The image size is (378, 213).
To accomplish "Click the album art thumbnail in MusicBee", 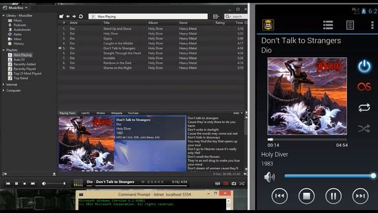I will coord(86,144).
